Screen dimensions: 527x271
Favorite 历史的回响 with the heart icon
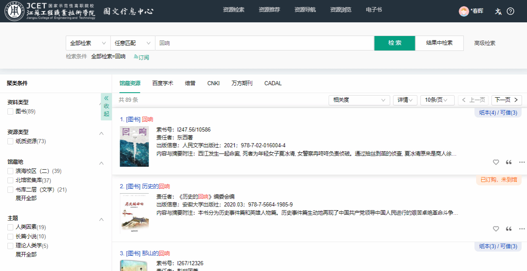click(496, 229)
